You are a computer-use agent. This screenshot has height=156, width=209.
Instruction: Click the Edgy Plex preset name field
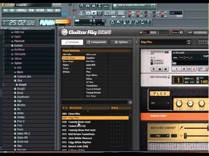(163, 42)
